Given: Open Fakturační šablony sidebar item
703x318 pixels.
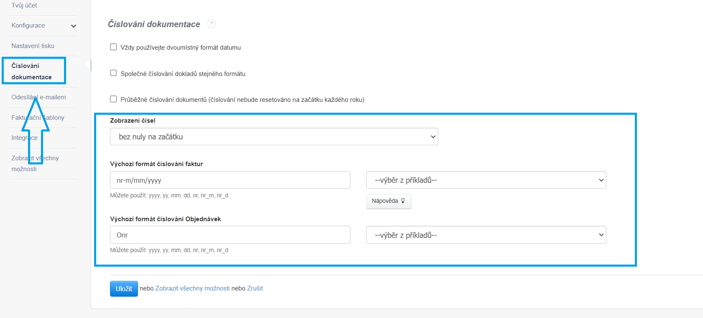Looking at the screenshot, I should click(38, 118).
